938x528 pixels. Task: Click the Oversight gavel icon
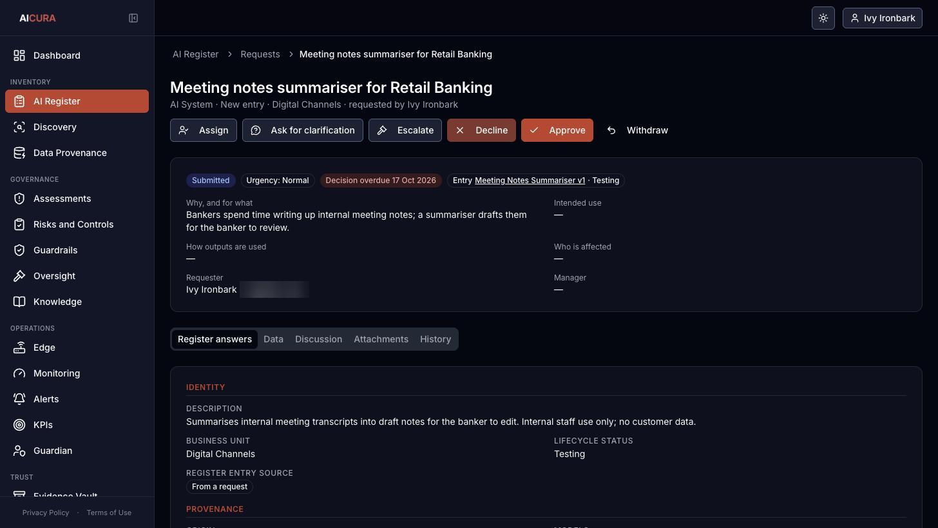19,276
